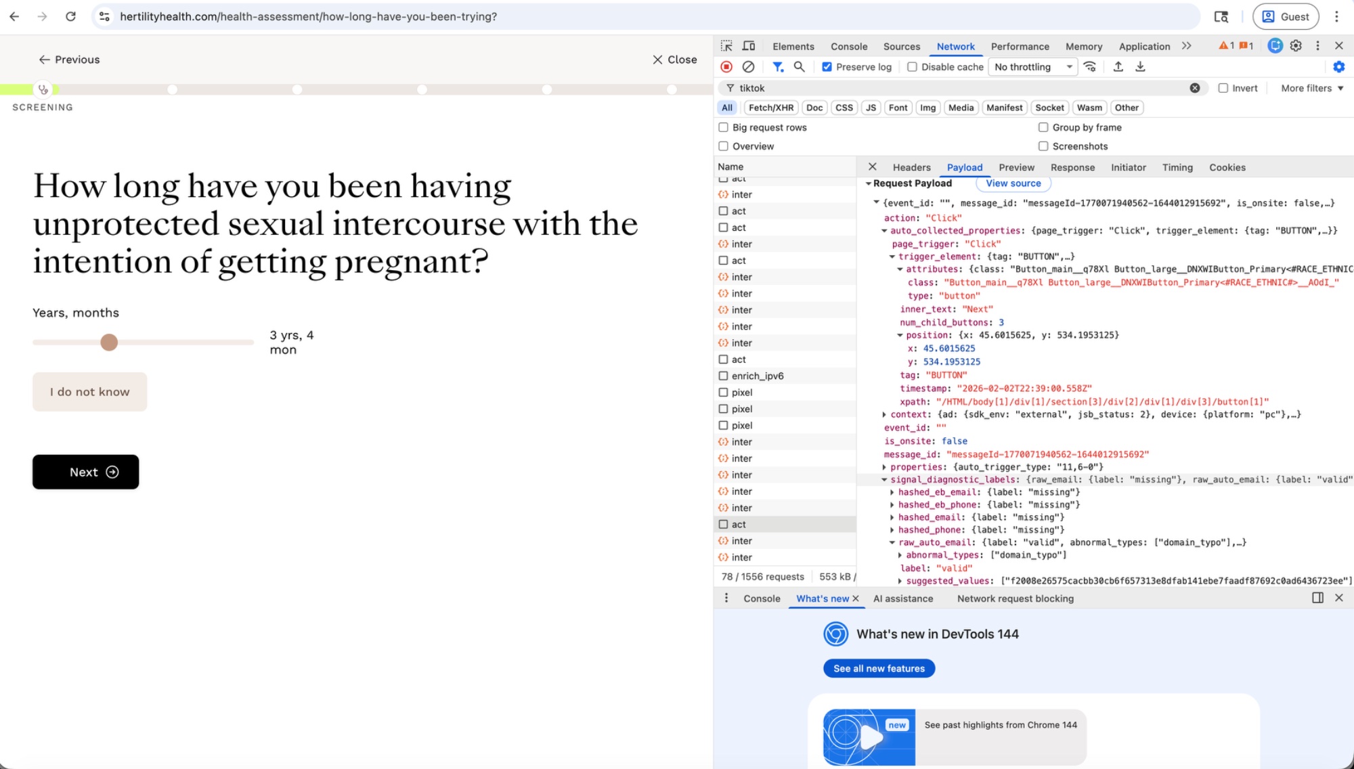Click the network conditions signal icon
1354x769 pixels.
tap(1090, 67)
